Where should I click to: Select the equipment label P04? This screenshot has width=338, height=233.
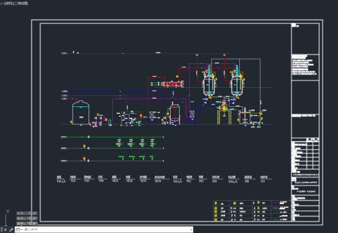tap(101, 181)
